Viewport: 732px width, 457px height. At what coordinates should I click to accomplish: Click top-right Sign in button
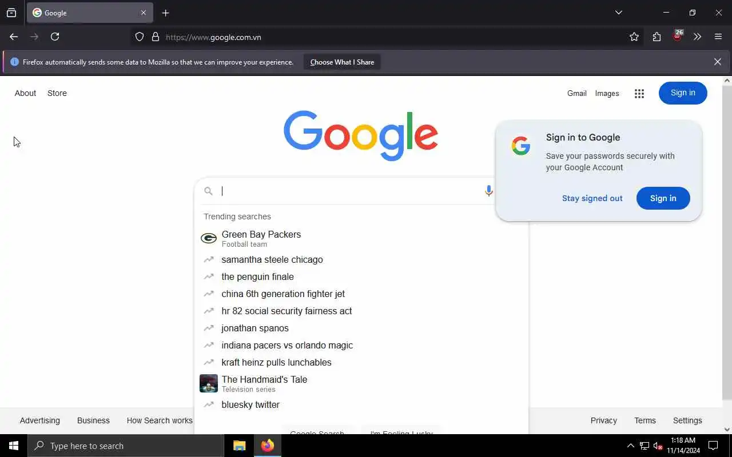(683, 93)
